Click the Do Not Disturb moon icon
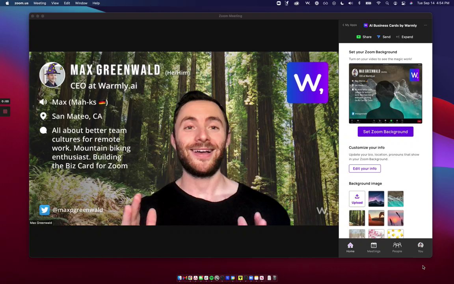 (x=342, y=3)
